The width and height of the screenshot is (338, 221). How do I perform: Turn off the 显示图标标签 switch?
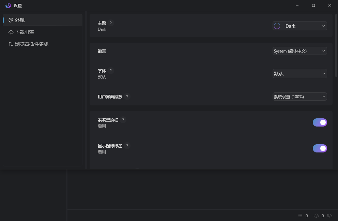[320, 148]
